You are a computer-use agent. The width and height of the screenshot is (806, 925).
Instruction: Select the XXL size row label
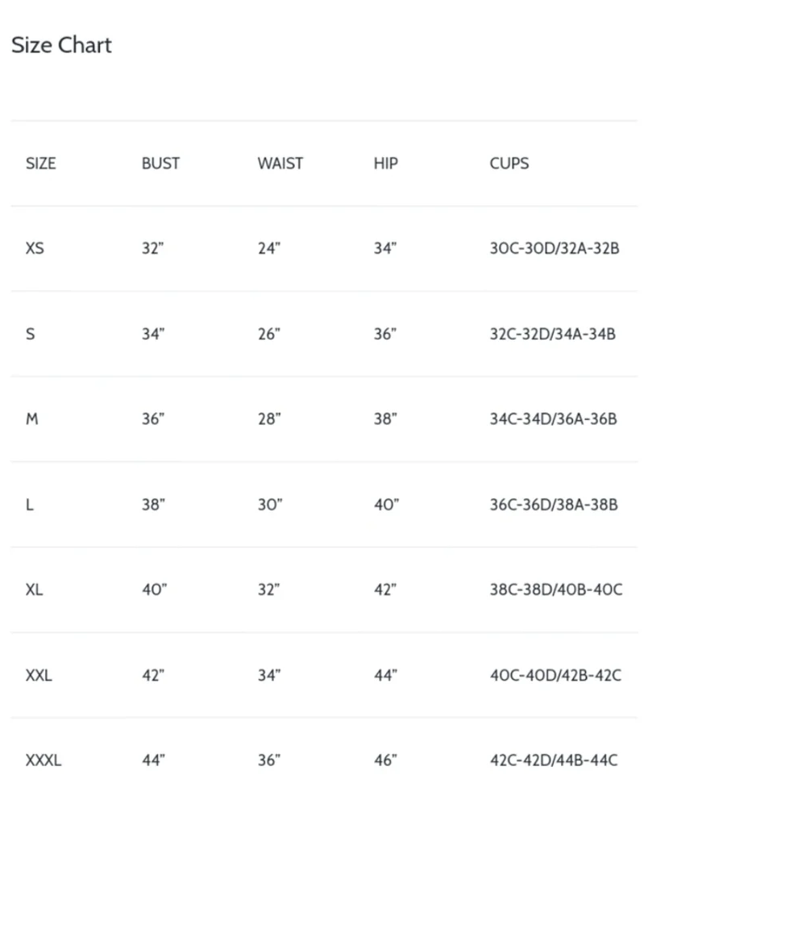tap(39, 675)
